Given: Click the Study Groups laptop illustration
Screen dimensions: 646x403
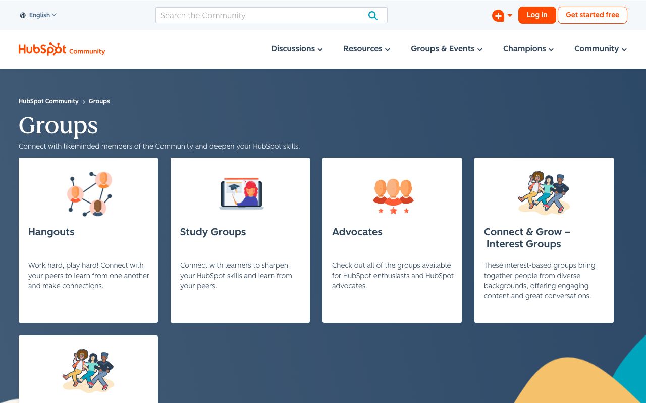Looking at the screenshot, I should pos(242,193).
